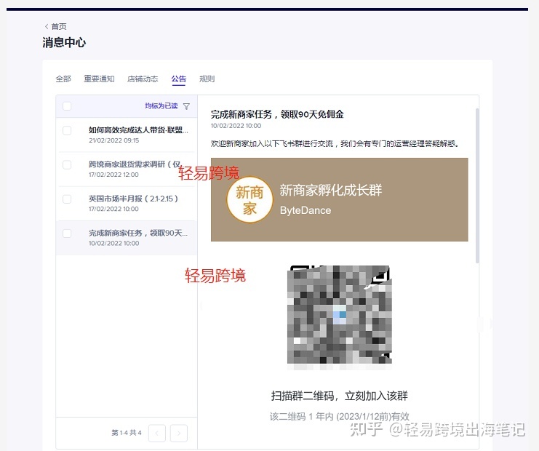
Task: Open the message filter funnel icon
Action: coord(186,106)
